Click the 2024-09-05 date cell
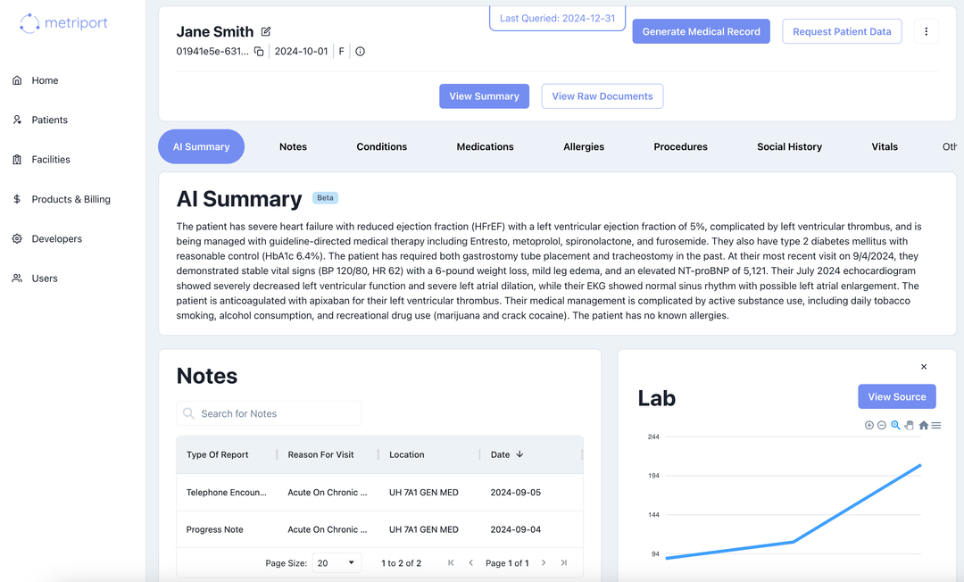 coord(515,492)
